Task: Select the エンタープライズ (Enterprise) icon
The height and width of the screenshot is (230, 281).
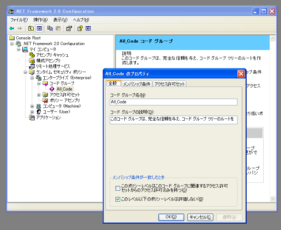Action: [x=39, y=78]
